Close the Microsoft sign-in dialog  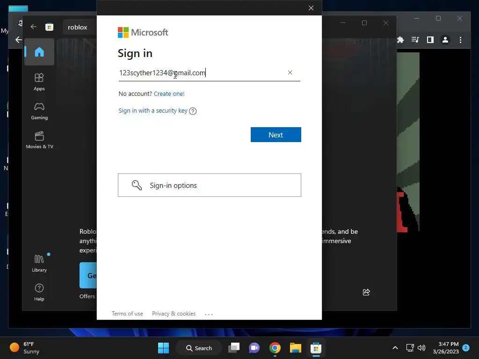311,8
